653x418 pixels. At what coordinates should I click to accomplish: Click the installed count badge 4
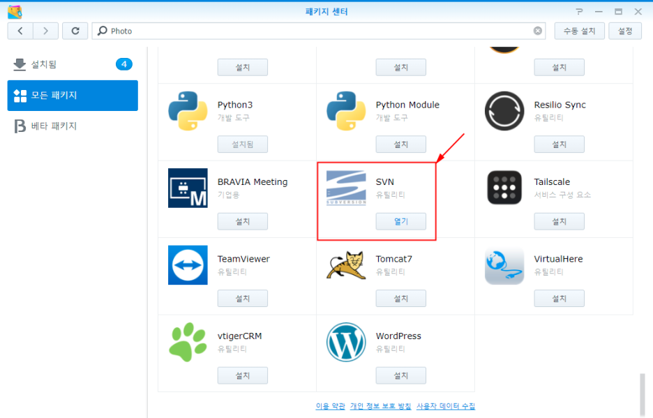(123, 64)
